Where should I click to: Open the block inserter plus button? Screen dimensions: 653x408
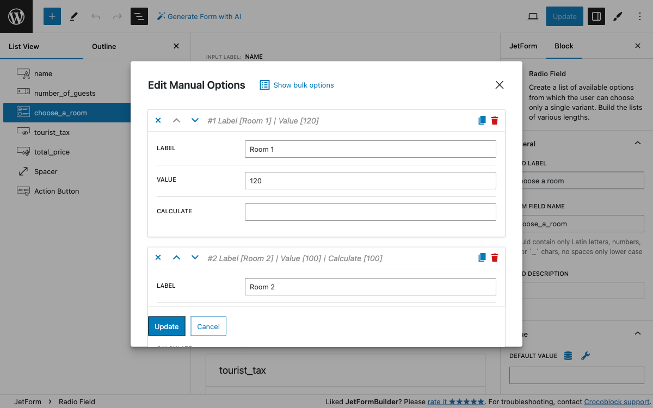[52, 16]
